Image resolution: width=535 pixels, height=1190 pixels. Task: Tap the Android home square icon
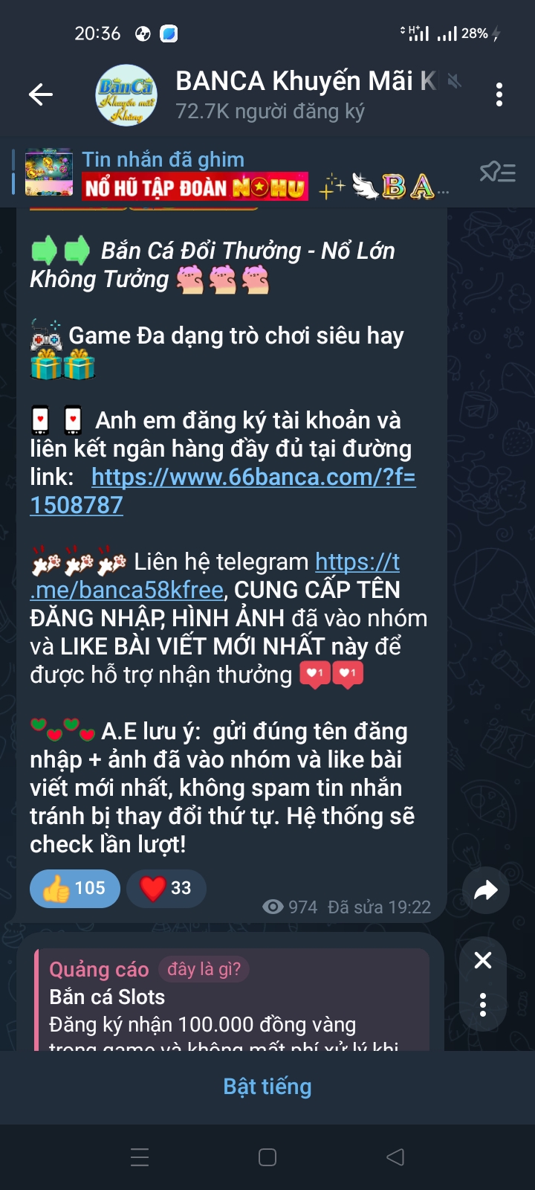click(267, 1157)
